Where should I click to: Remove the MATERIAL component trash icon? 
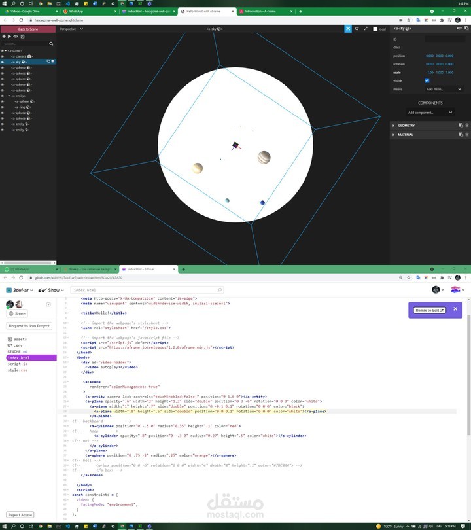coord(467,135)
